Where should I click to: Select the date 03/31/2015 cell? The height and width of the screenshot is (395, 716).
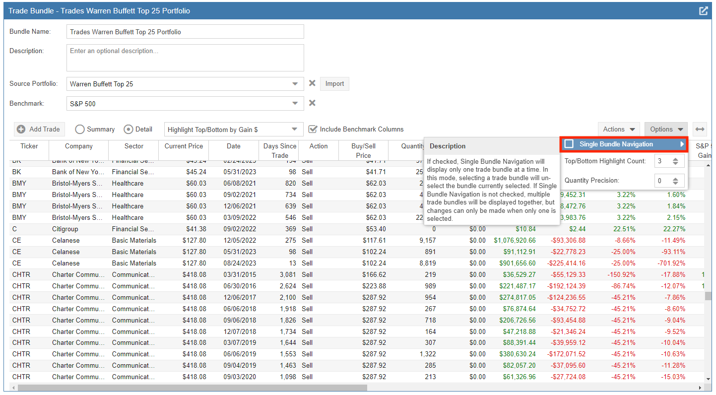(x=234, y=274)
